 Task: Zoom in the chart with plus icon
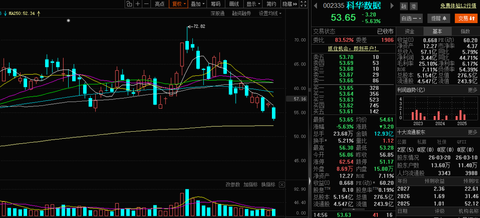(x=138, y=4)
